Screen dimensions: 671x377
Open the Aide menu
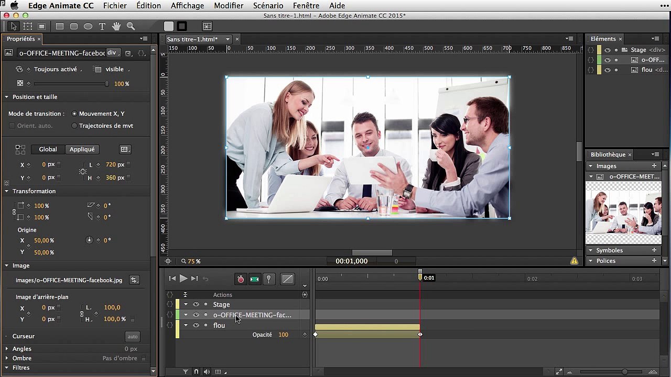(337, 6)
